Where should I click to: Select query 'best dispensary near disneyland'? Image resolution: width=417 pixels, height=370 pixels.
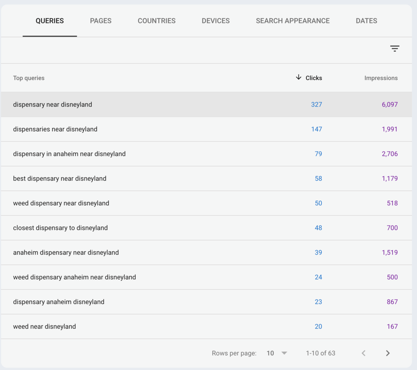[x=60, y=178]
